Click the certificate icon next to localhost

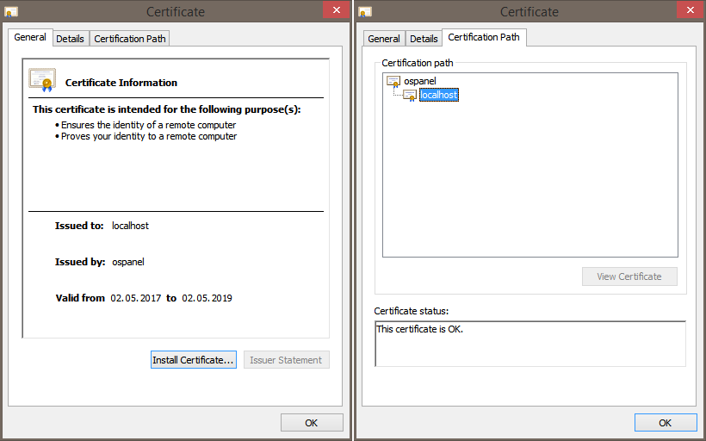tap(410, 95)
